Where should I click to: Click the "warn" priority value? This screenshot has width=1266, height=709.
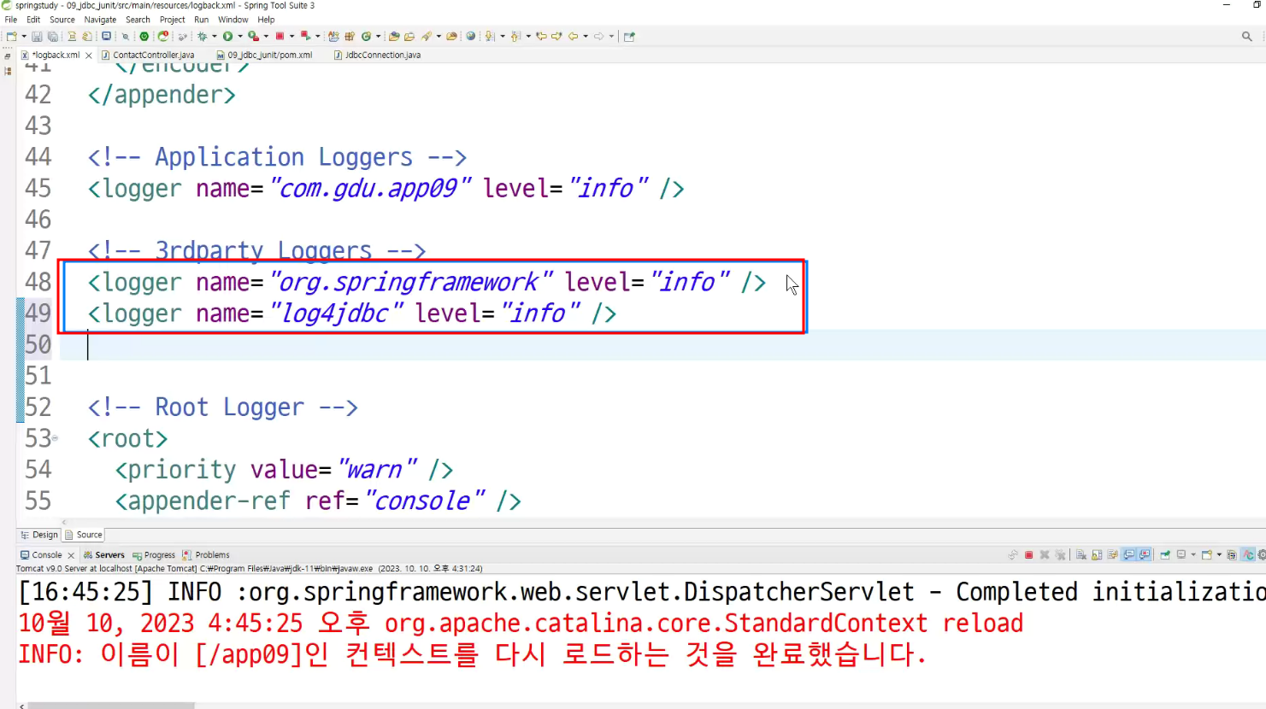click(x=377, y=470)
